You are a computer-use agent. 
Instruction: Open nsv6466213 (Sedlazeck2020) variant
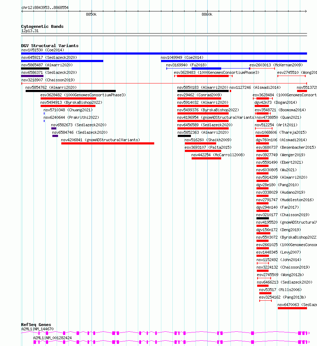[x=285, y=283]
